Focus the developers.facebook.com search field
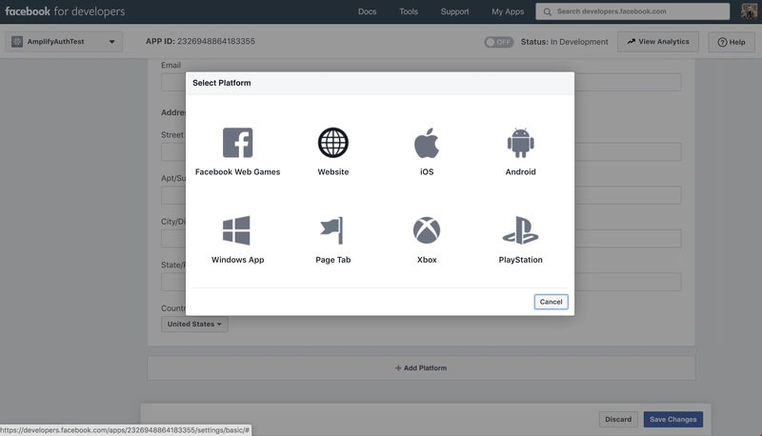762x436 pixels. [632, 11]
